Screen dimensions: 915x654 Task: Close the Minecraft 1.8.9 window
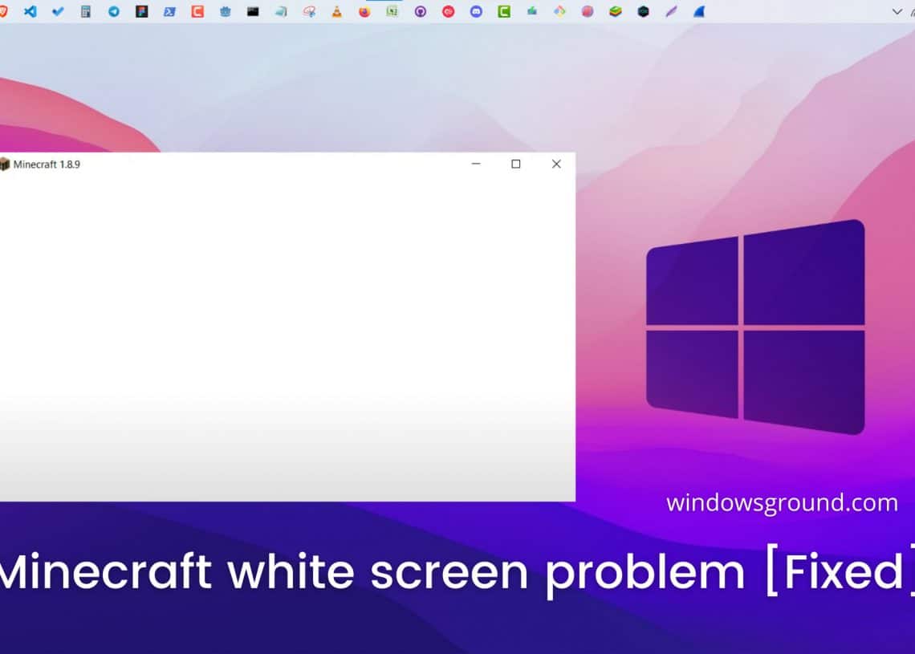click(556, 164)
